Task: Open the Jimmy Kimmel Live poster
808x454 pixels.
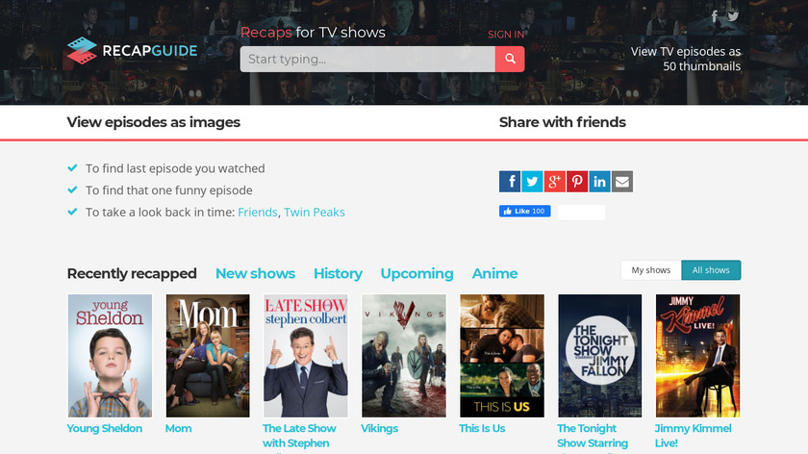Action: [697, 356]
